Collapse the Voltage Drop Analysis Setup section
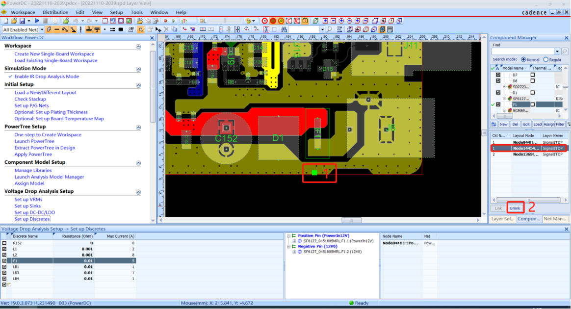The width and height of the screenshot is (571, 309). click(x=138, y=192)
